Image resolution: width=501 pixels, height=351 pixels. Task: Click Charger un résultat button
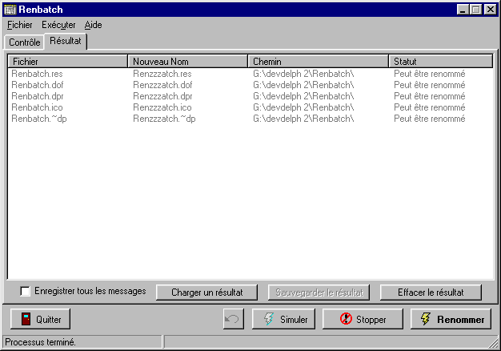click(x=207, y=292)
